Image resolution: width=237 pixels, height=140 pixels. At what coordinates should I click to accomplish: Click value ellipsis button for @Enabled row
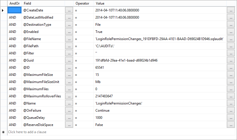pos(231,32)
